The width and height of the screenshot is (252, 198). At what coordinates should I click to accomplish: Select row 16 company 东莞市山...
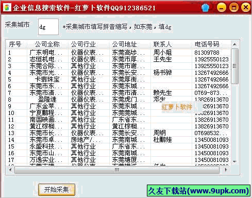tap(46, 153)
